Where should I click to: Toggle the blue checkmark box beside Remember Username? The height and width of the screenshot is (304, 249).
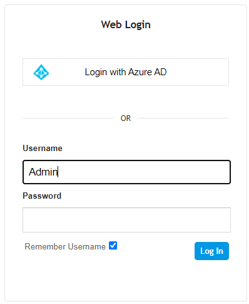point(113,246)
